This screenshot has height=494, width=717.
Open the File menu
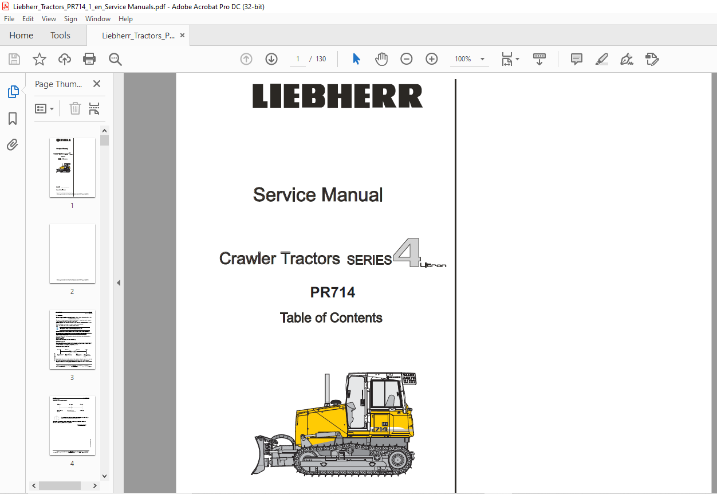[x=9, y=19]
